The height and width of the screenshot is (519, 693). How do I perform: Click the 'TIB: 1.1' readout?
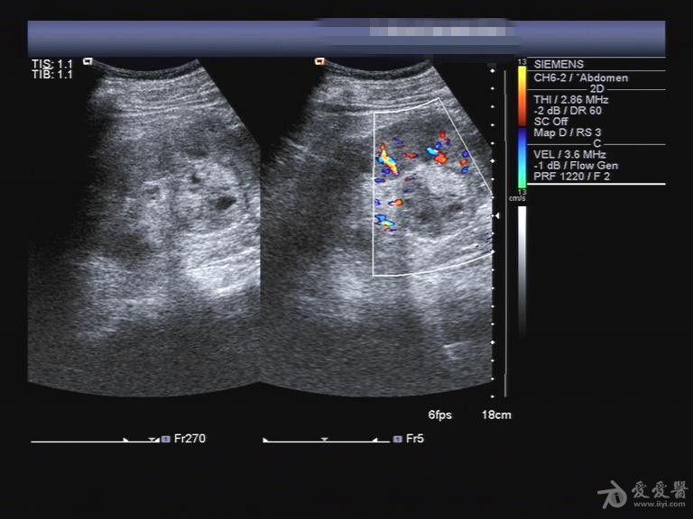(x=51, y=75)
